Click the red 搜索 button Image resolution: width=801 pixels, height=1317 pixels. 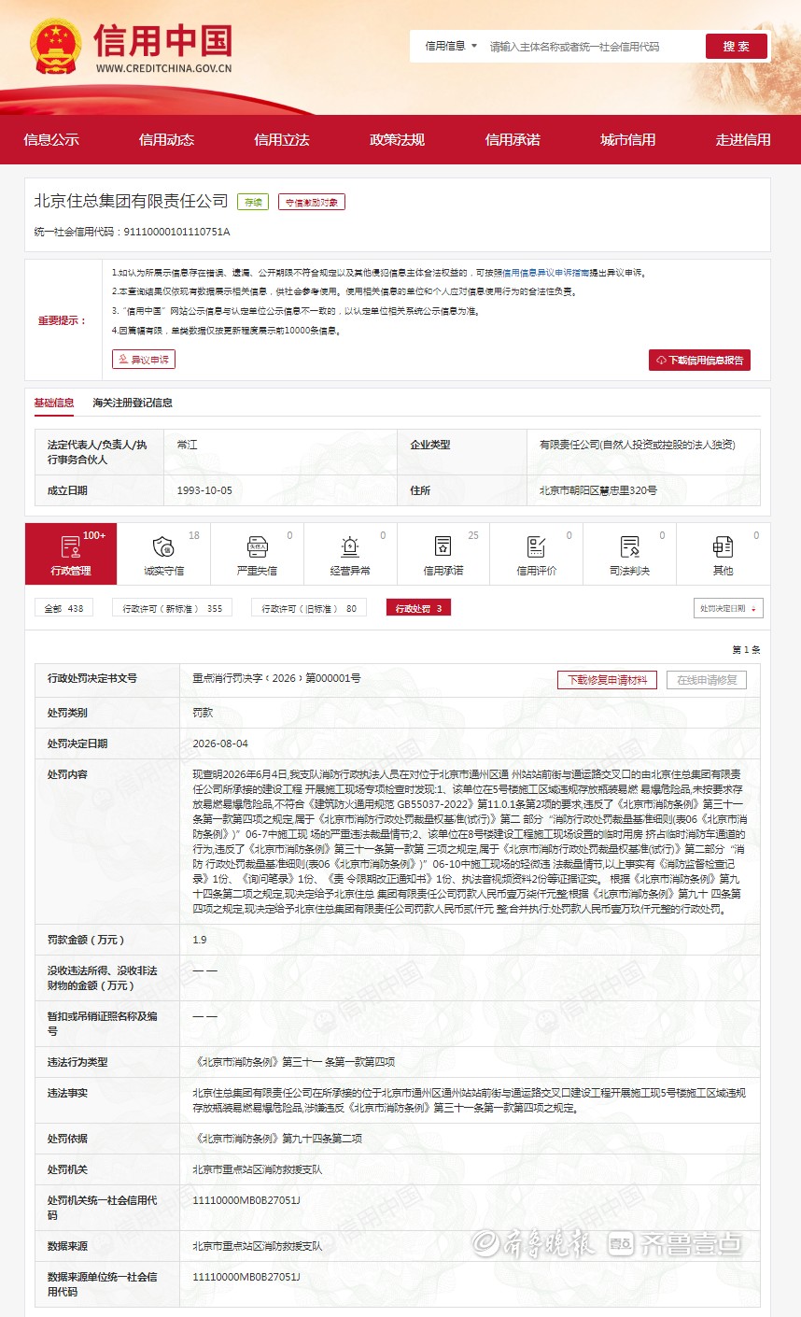tap(737, 46)
